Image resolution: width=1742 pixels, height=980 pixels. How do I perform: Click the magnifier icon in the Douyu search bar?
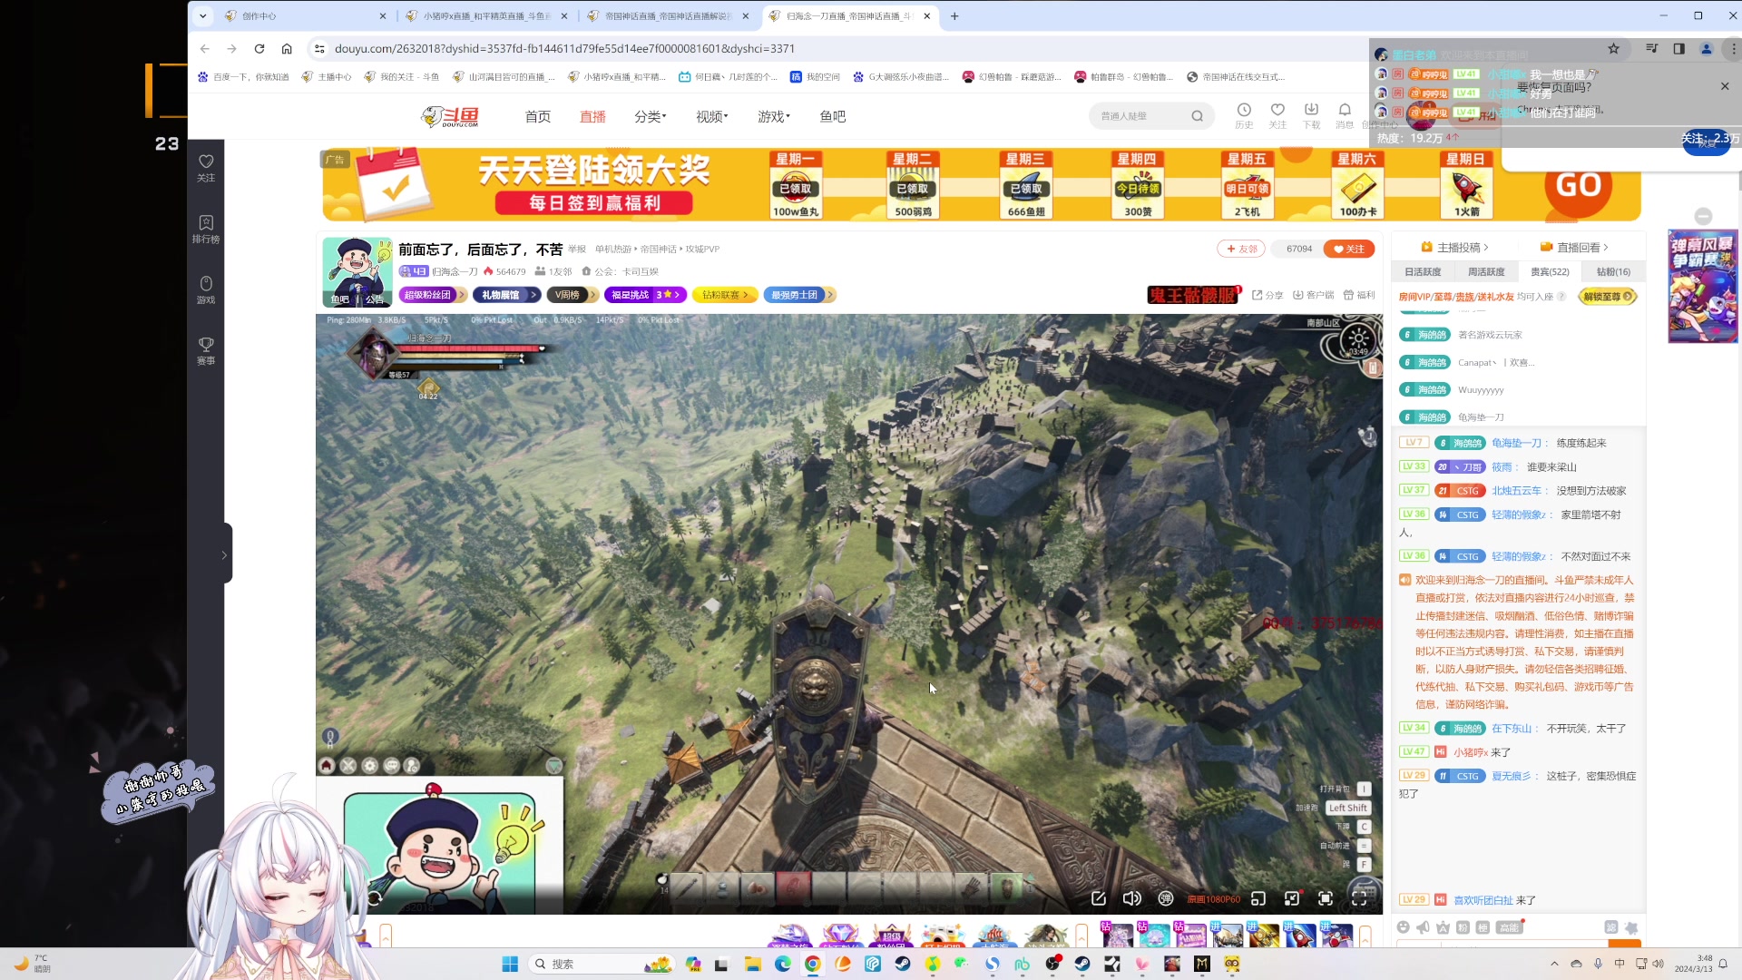coord(1198,115)
